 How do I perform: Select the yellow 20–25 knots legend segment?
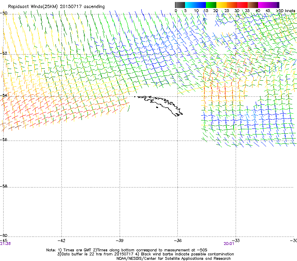point(222,5)
